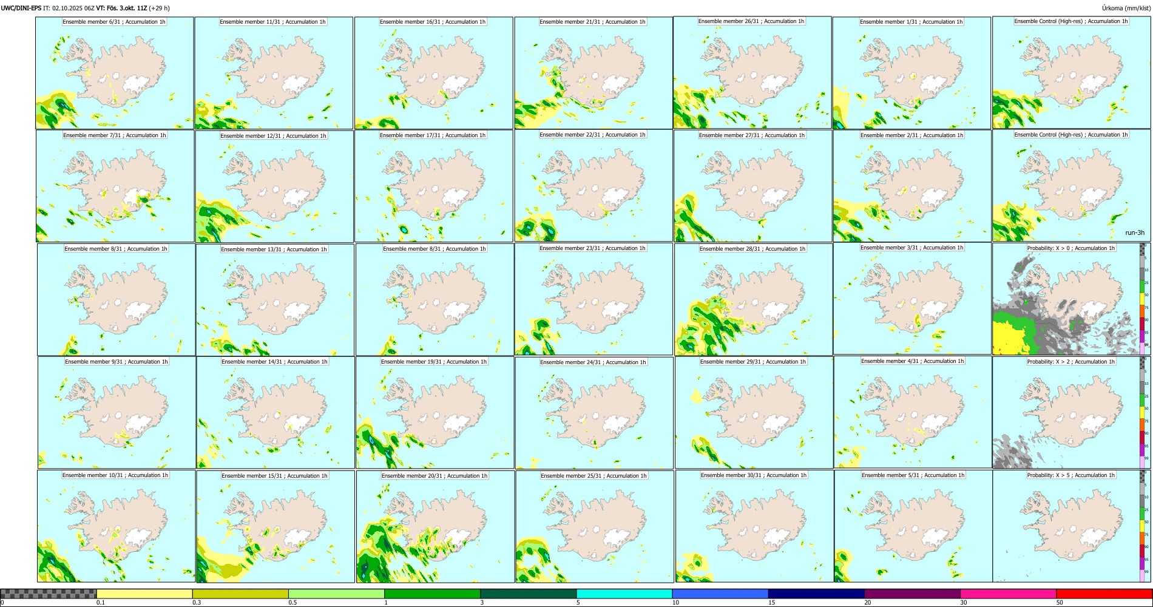This screenshot has height=607, width=1153.
Task: Open the Ensemble member 7/31 map
Action: (x=115, y=186)
